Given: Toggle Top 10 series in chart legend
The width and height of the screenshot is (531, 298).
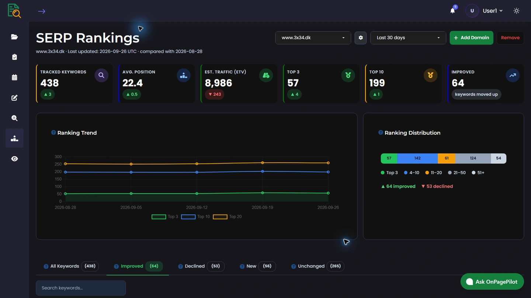Looking at the screenshot, I should pos(195,217).
